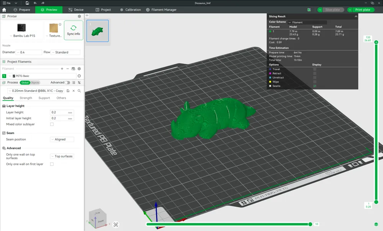Click the vertical layer slider top handle
The image size is (383, 231).
coord(376,42)
